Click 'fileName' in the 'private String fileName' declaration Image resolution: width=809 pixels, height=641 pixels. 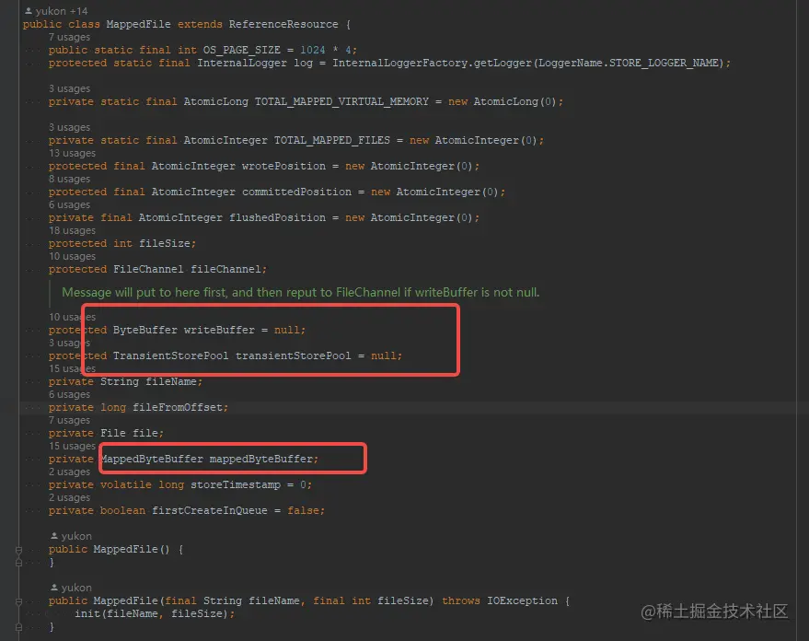tap(171, 381)
